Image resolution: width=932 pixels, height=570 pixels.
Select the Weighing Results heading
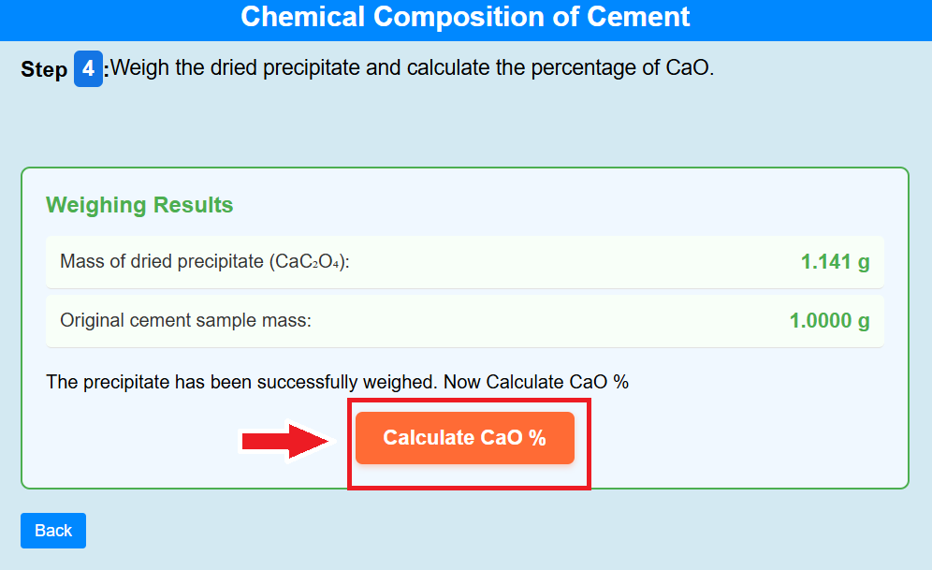coord(139,205)
